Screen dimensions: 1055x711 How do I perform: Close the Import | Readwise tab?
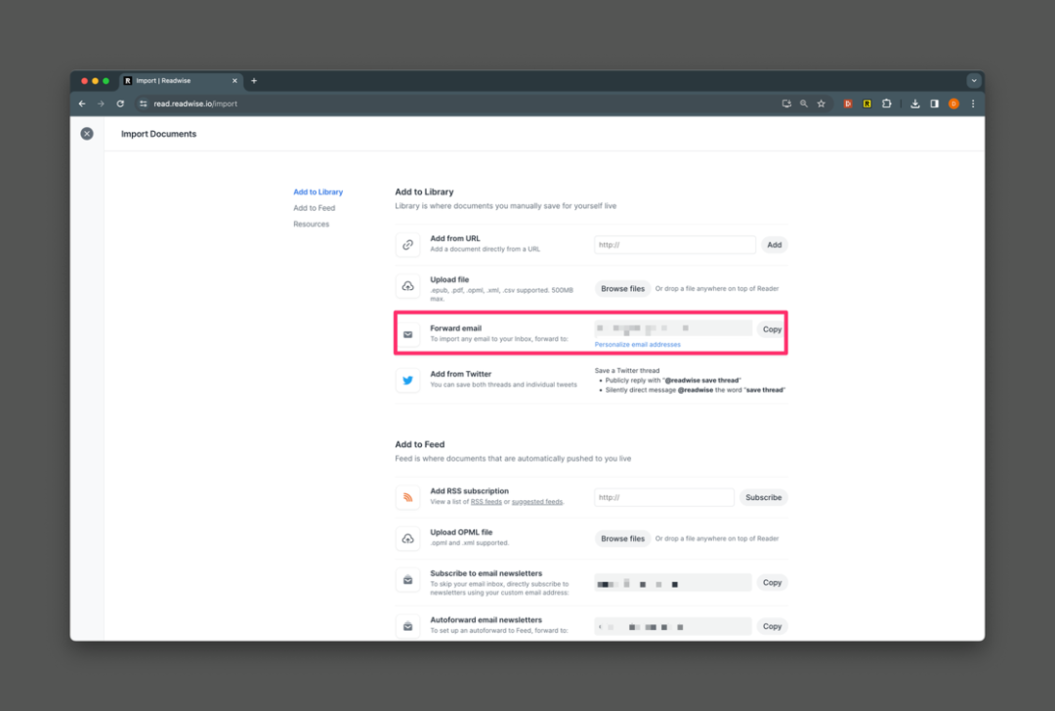(x=234, y=81)
